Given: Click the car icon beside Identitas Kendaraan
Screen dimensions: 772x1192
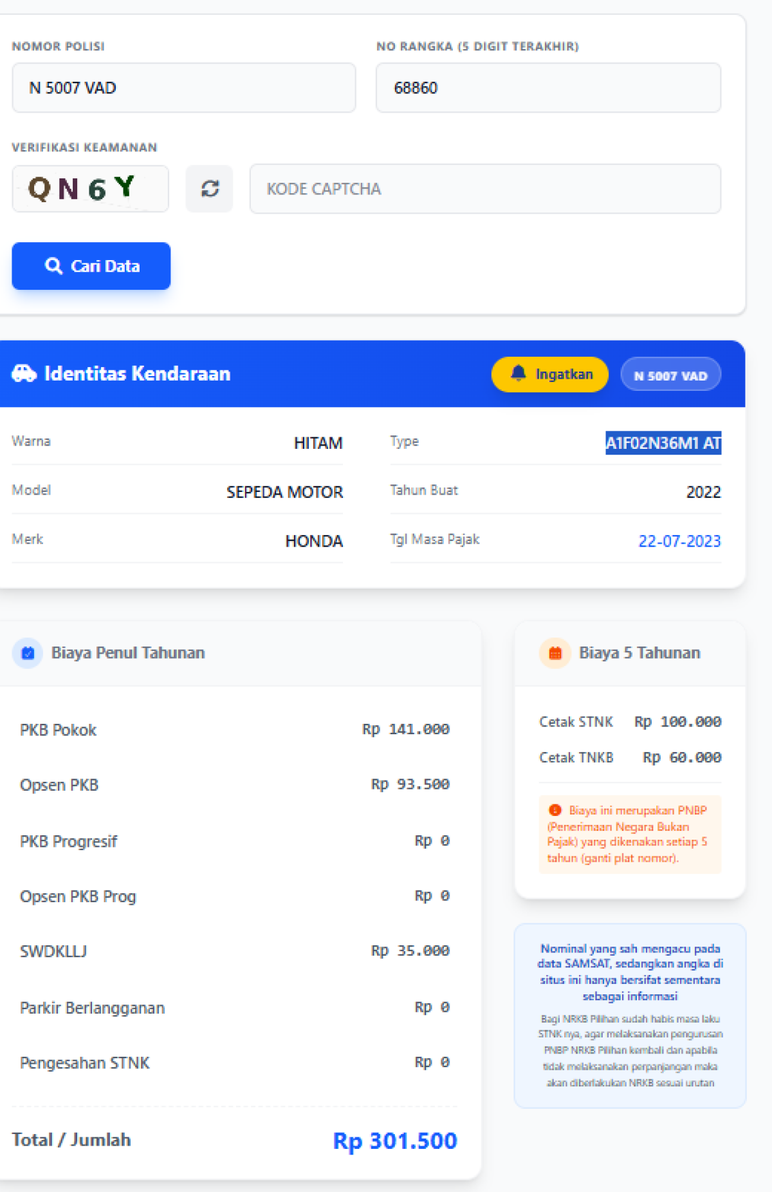Looking at the screenshot, I should pos(24,374).
